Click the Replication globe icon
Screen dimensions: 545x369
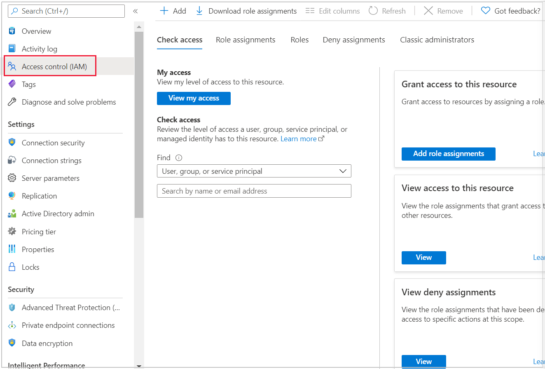[x=12, y=196]
